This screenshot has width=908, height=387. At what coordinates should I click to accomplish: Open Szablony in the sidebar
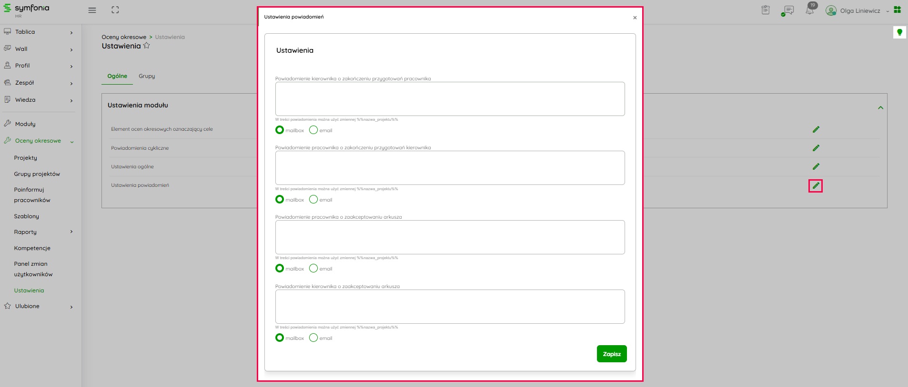pyautogui.click(x=27, y=216)
